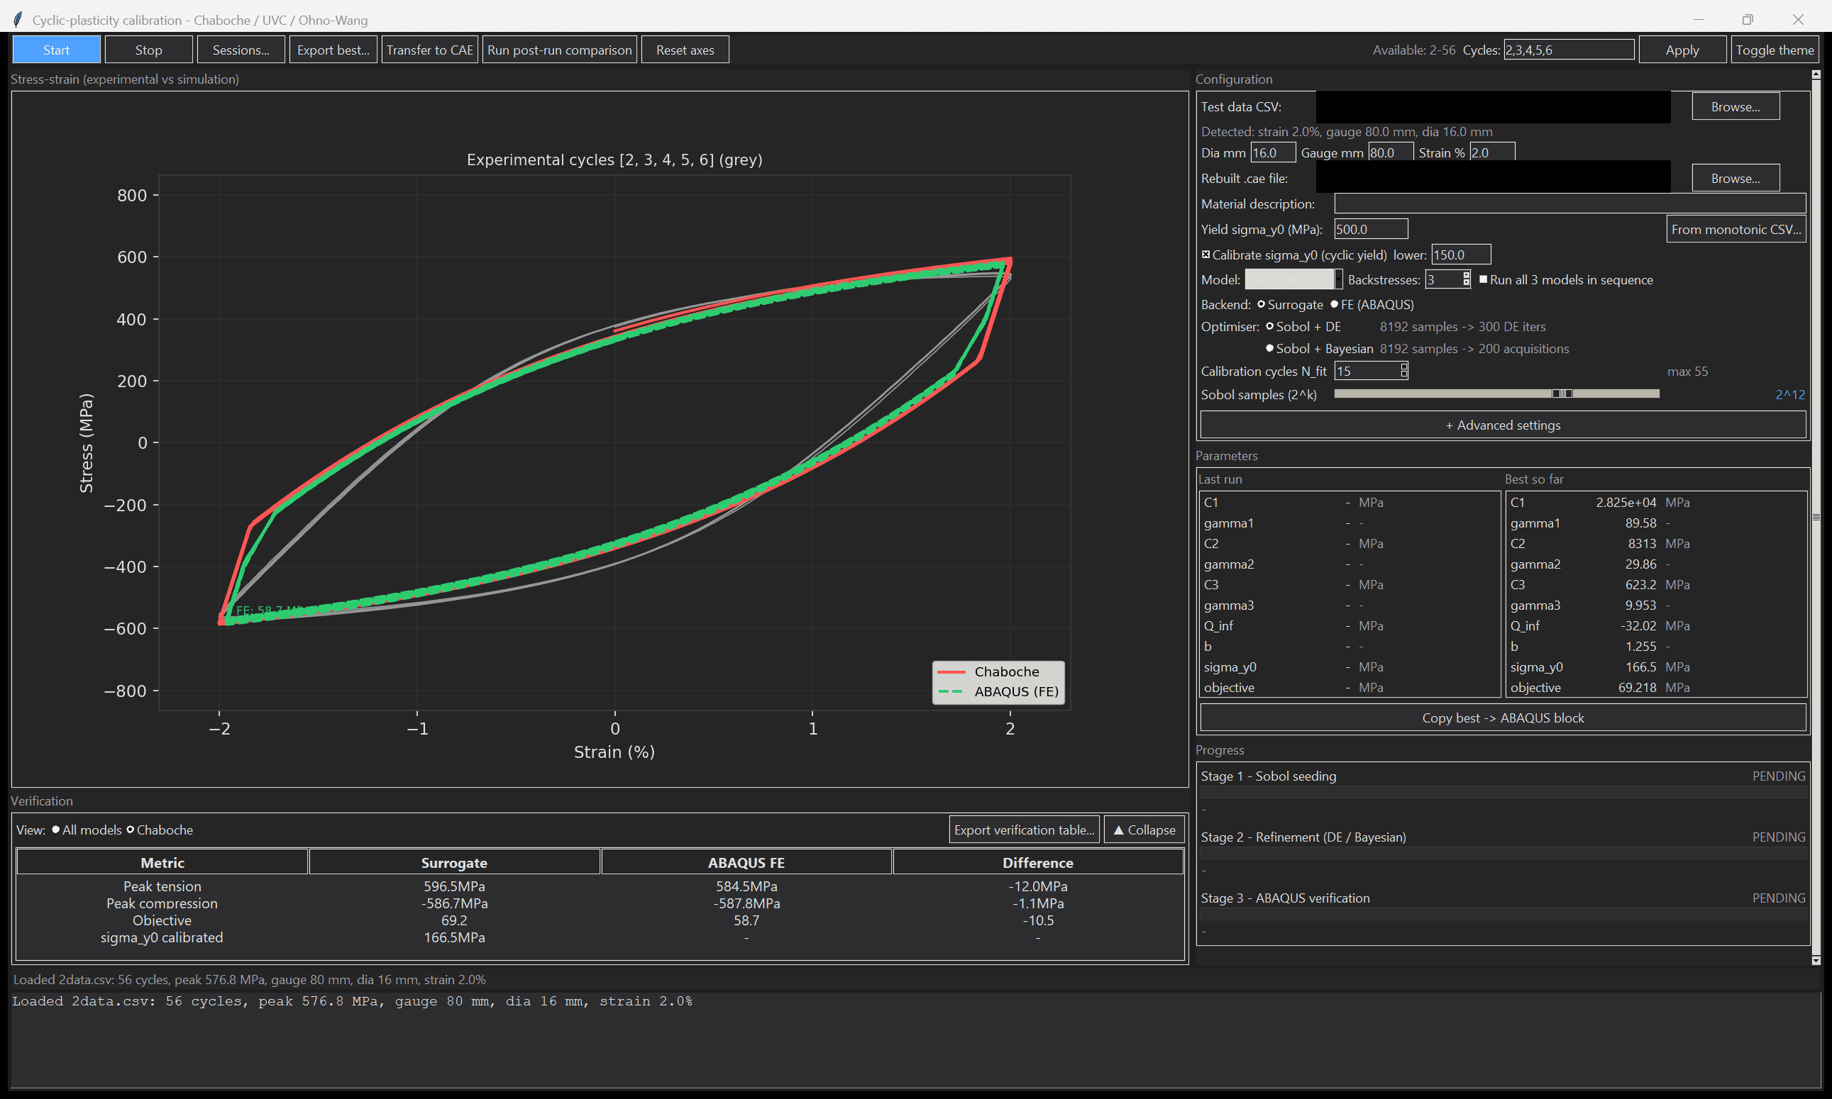Adjust Calibration cycles N_fit spinner arrows
Image resolution: width=1832 pixels, height=1099 pixels.
click(1403, 371)
